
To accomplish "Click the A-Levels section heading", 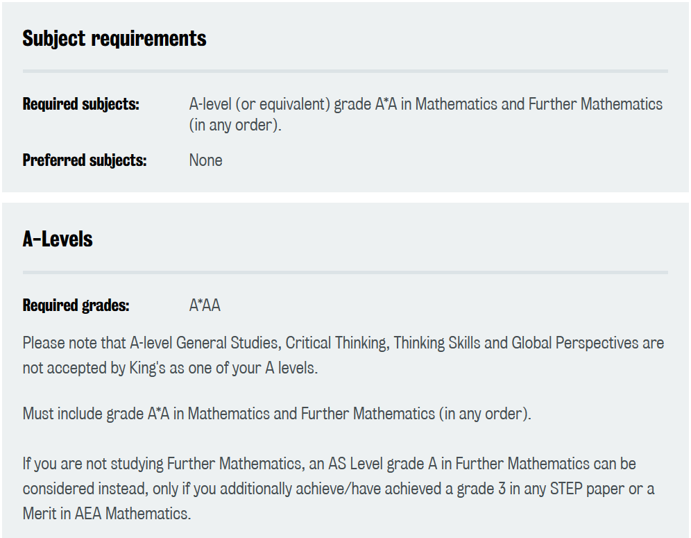I will [x=58, y=239].
